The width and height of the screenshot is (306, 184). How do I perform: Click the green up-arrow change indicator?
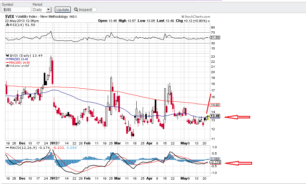point(209,21)
